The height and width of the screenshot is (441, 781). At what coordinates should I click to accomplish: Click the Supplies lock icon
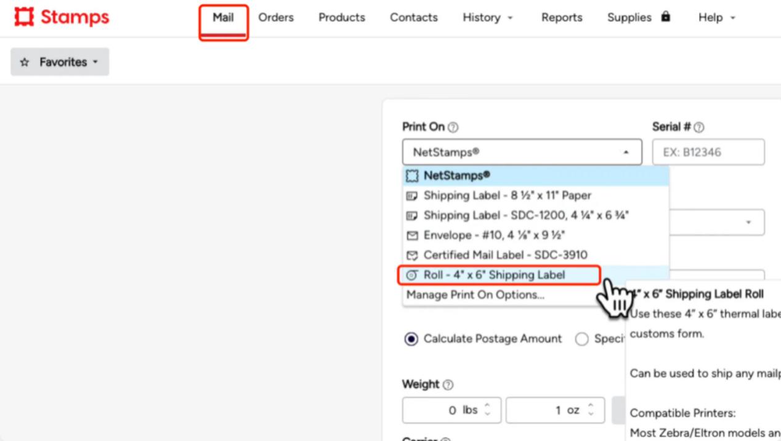tap(665, 17)
